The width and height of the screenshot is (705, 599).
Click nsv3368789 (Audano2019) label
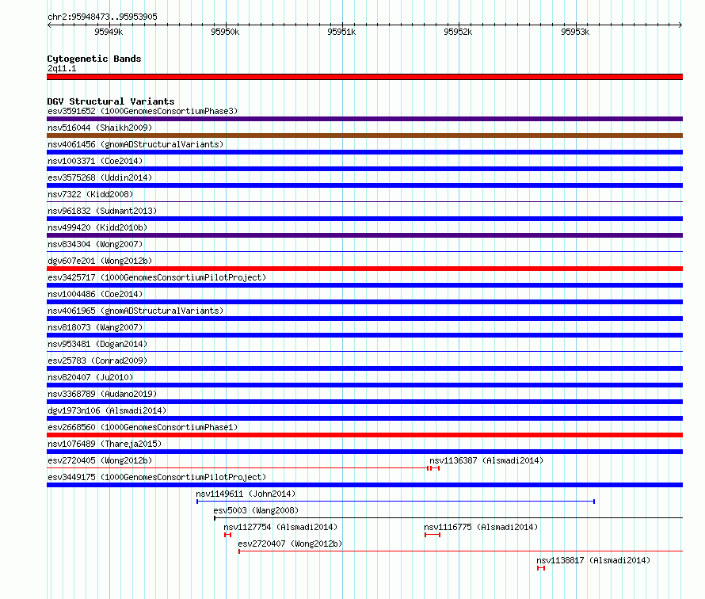coord(102,394)
